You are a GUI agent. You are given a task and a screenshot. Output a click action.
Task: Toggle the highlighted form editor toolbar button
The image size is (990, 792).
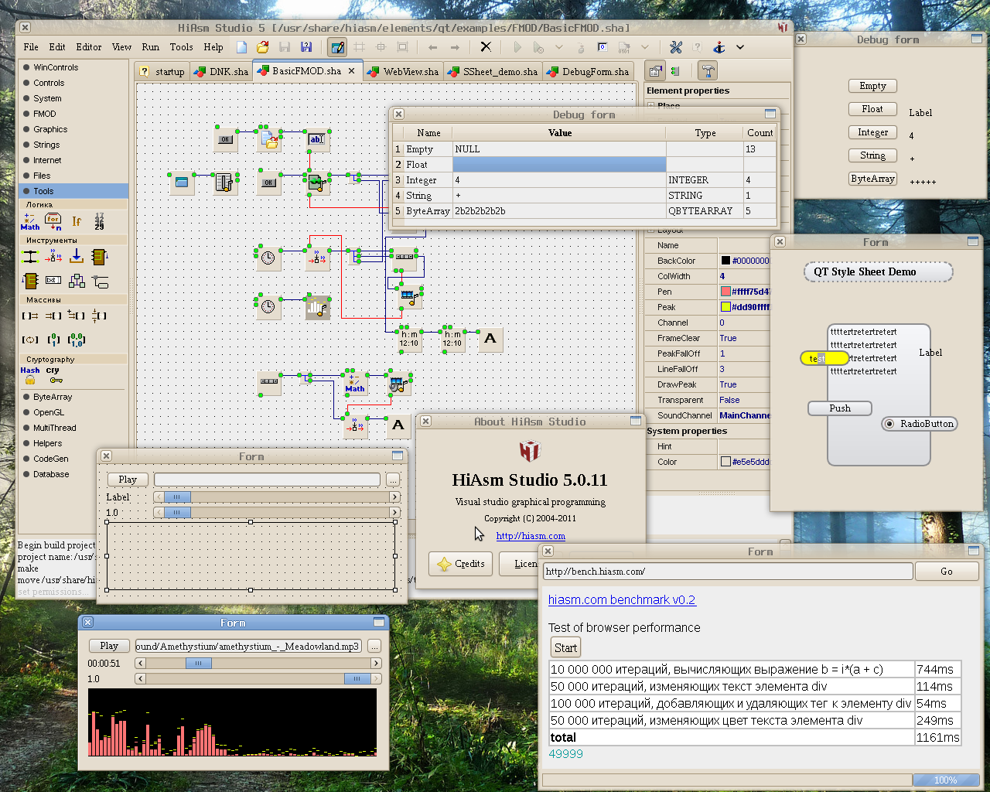(337, 47)
